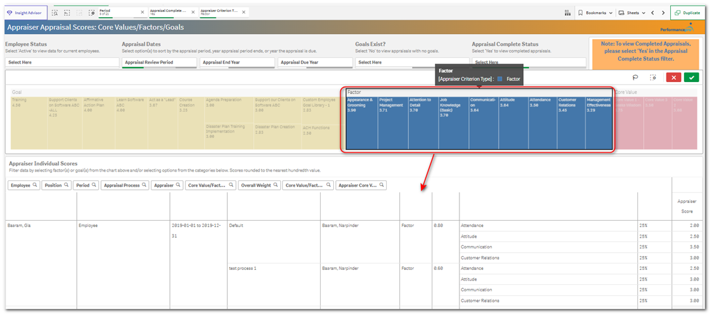Screen dimensions: 710x314
Task: Open Appraisal Complete Status Select Here filter
Action: [x=529, y=62]
